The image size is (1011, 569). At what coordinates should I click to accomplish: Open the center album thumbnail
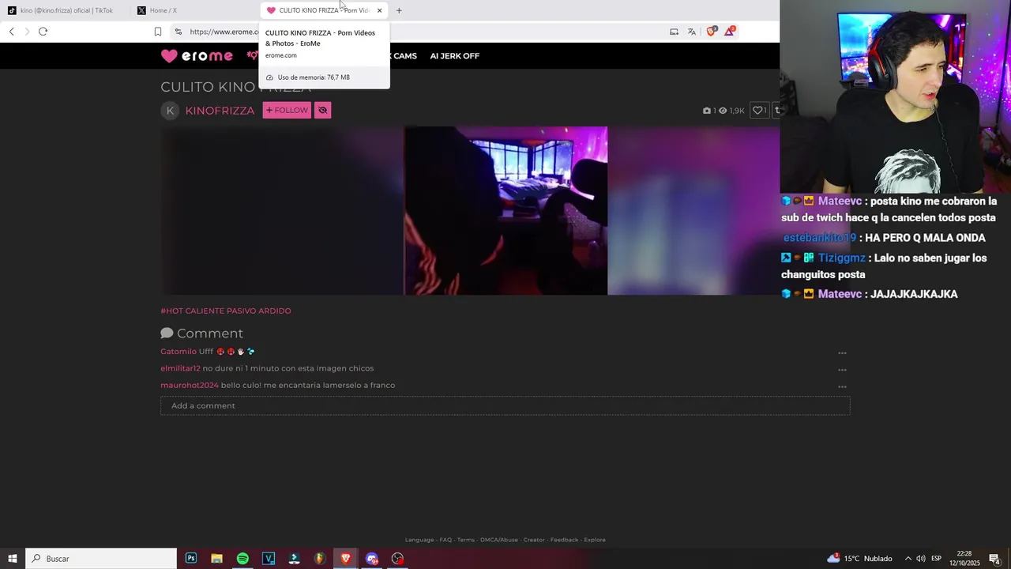point(505,210)
